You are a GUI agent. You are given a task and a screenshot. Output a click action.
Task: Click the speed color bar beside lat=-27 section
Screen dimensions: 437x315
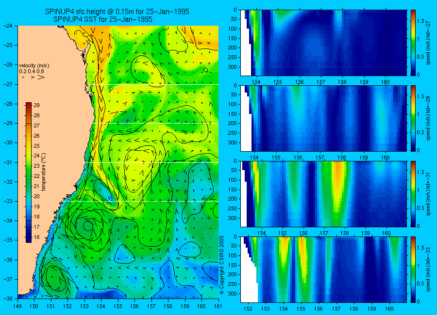point(413,43)
